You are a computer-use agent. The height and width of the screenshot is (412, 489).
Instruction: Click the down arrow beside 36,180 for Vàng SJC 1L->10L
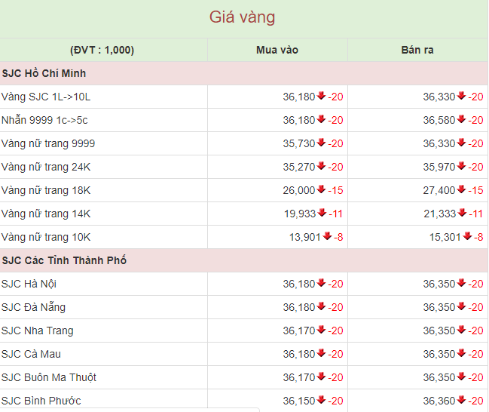click(321, 96)
